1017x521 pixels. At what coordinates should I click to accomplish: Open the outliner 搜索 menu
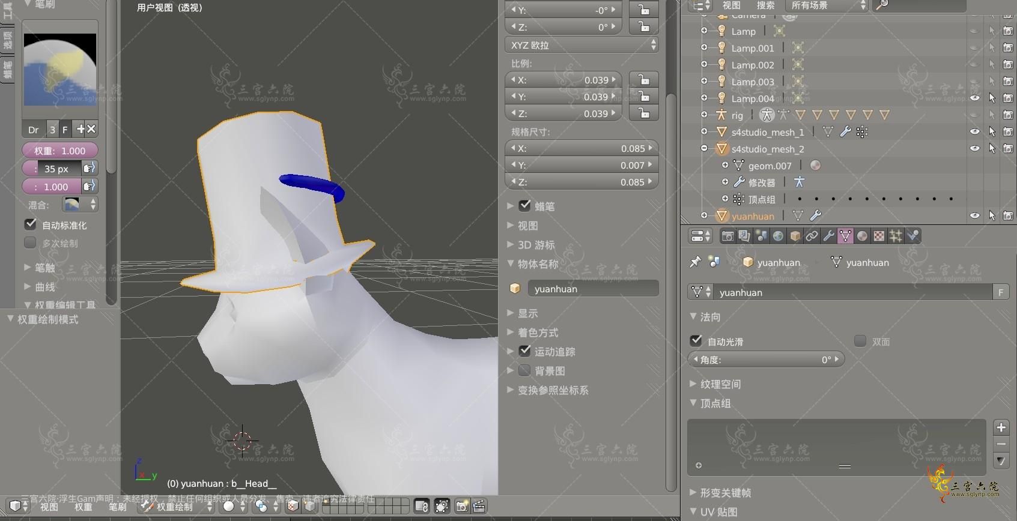click(x=765, y=5)
